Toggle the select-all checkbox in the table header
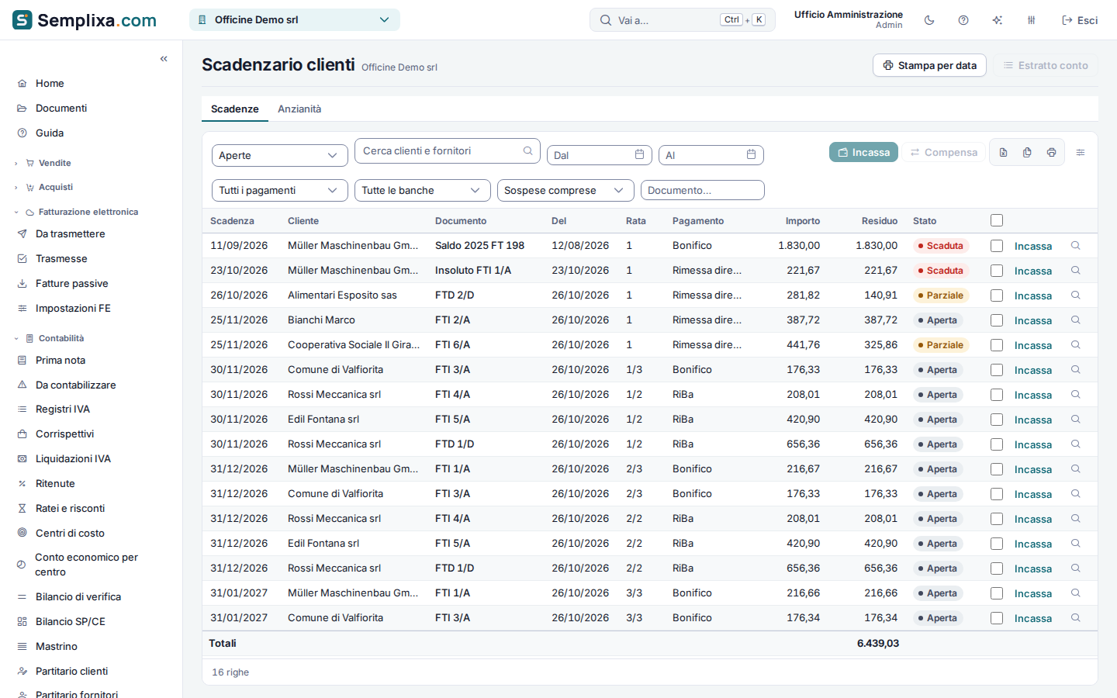Viewport: 1117px width, 698px height. click(997, 221)
